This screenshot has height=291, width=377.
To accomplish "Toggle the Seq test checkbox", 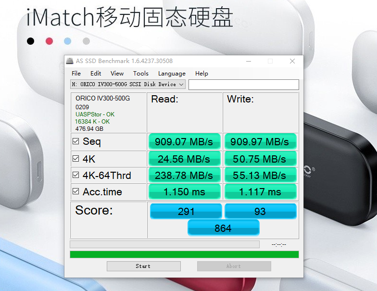I will coord(76,141).
